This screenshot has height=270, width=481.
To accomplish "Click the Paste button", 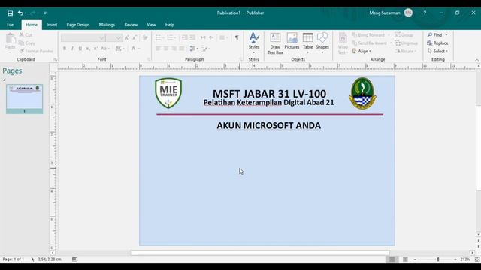I will click(10, 42).
